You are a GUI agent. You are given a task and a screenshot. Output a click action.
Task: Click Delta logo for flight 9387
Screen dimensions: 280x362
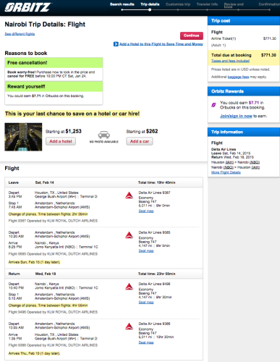[x=130, y=195]
